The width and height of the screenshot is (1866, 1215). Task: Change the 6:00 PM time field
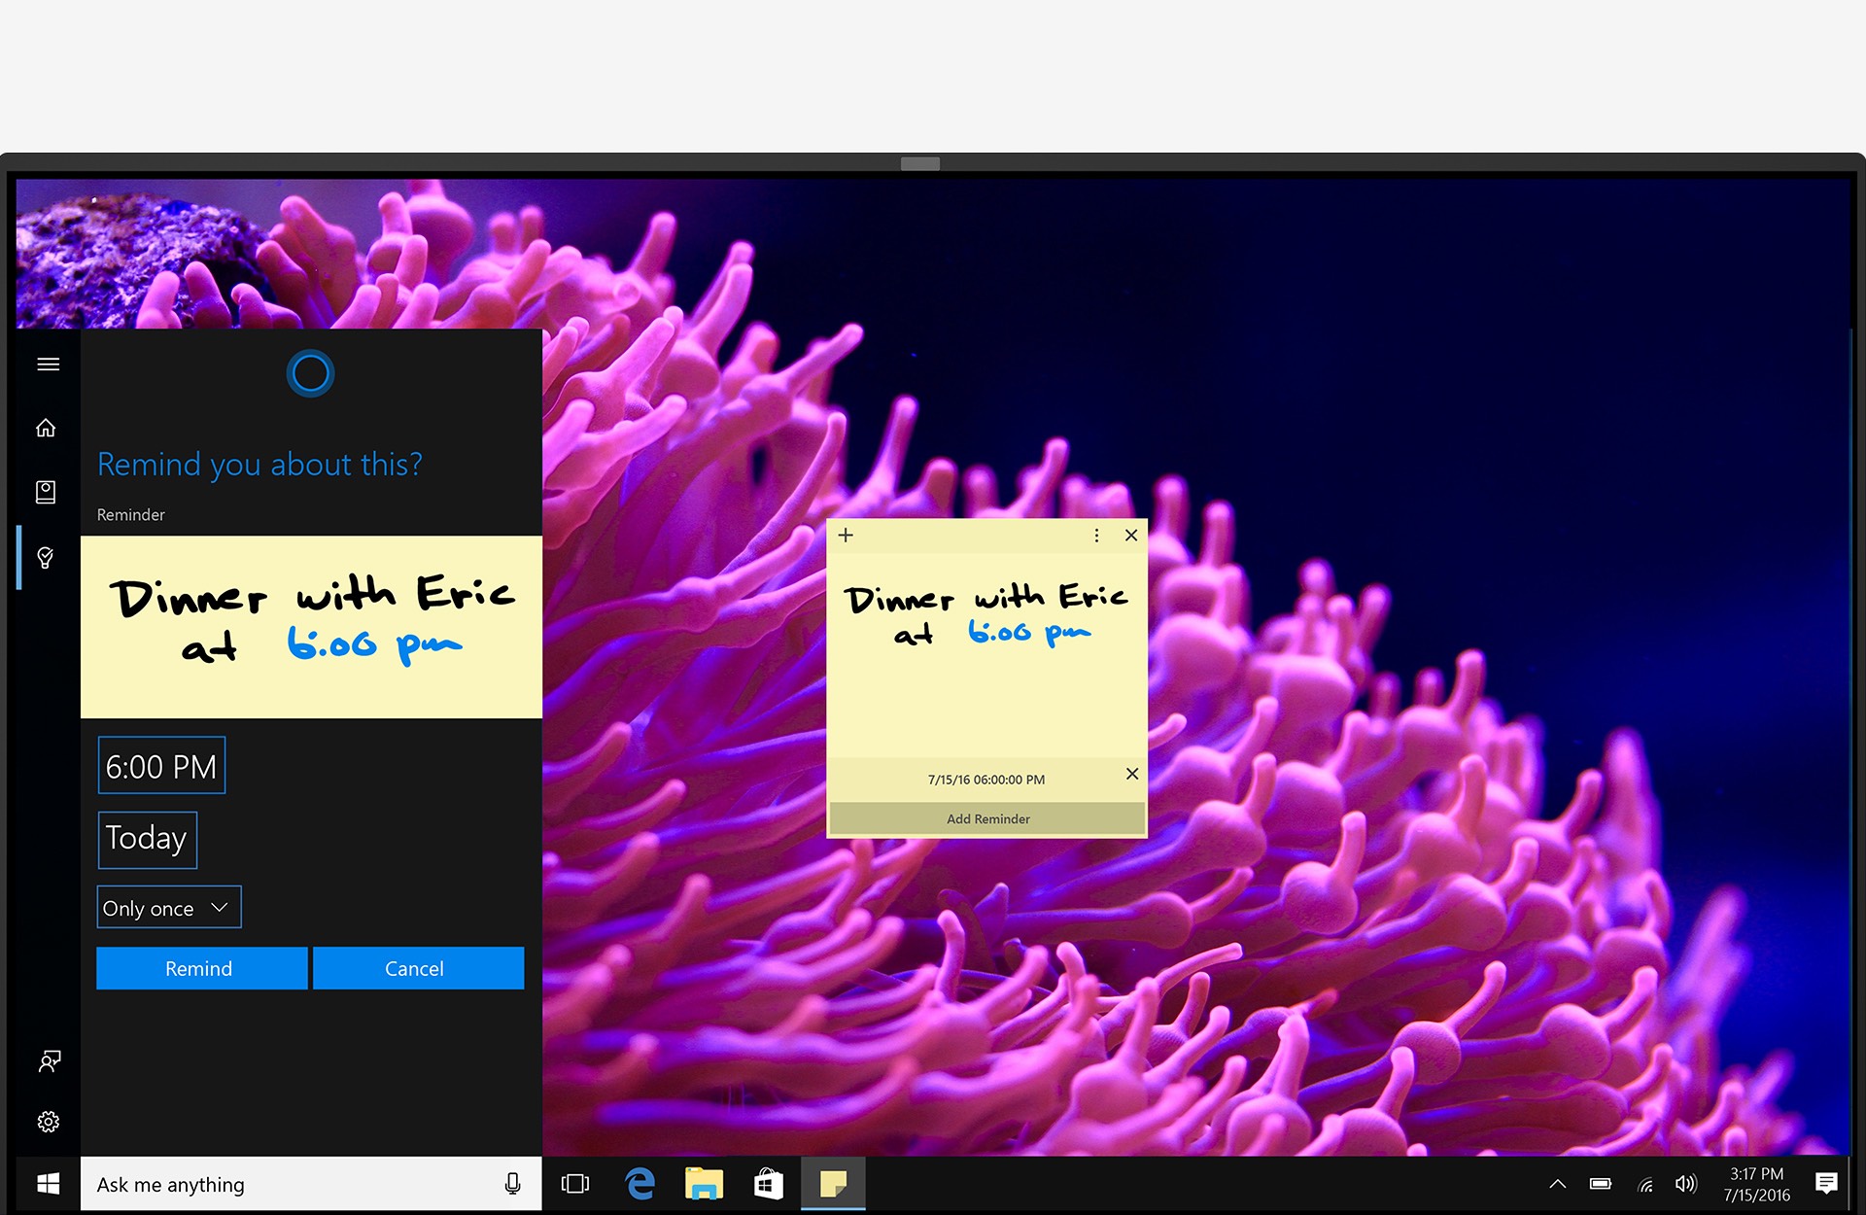coord(161,766)
